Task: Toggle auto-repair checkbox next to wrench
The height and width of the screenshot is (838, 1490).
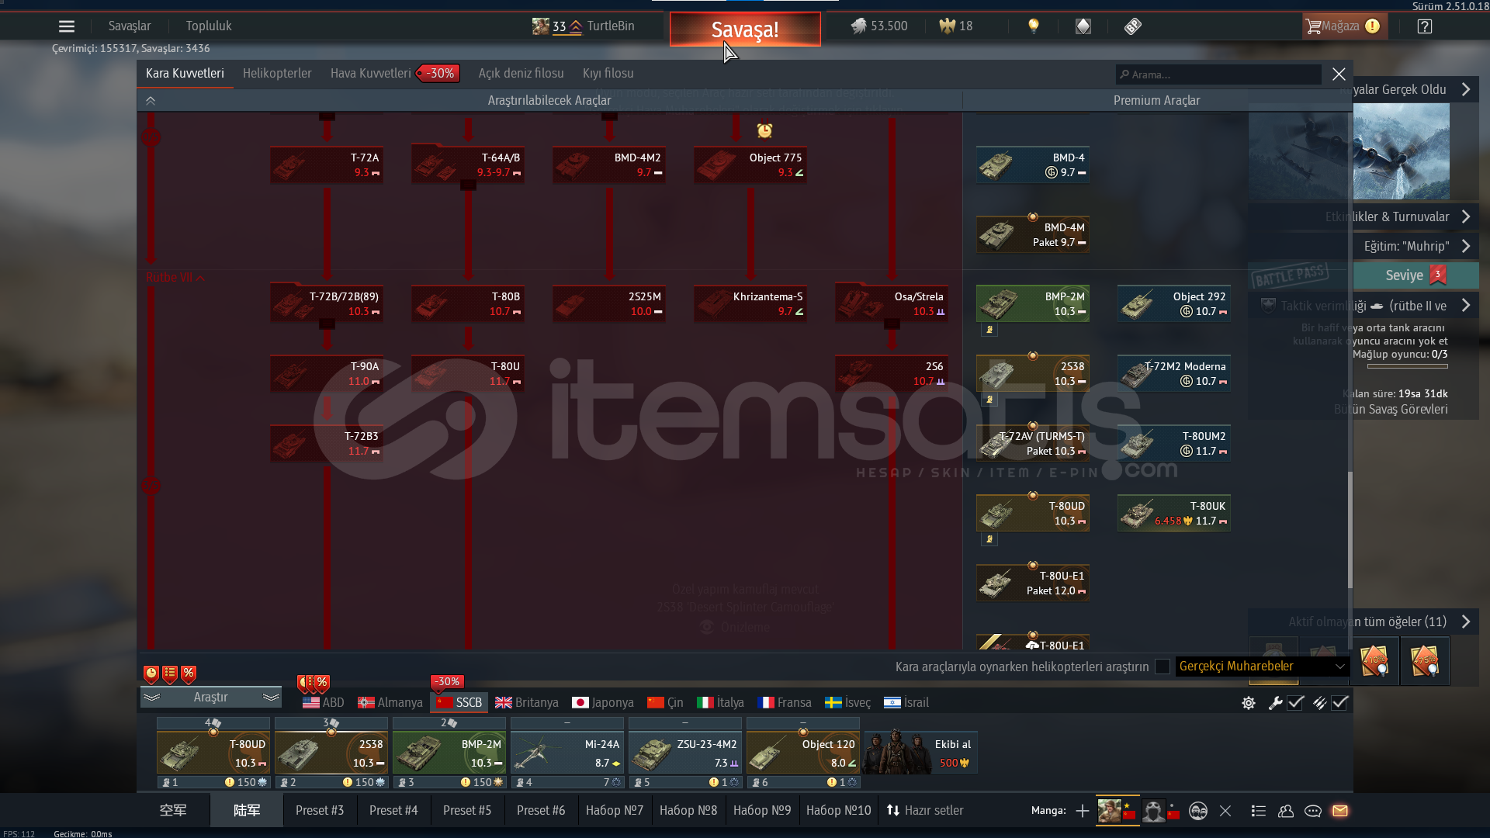Action: tap(1295, 703)
